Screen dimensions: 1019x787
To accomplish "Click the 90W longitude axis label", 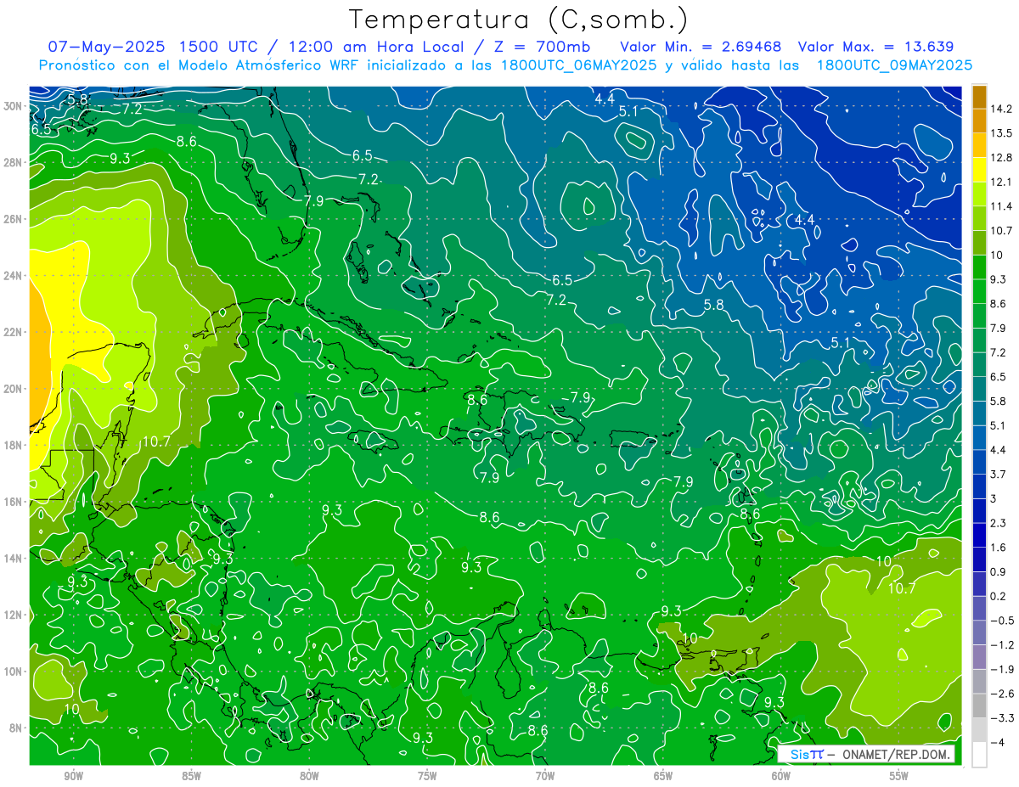I will pos(73,777).
